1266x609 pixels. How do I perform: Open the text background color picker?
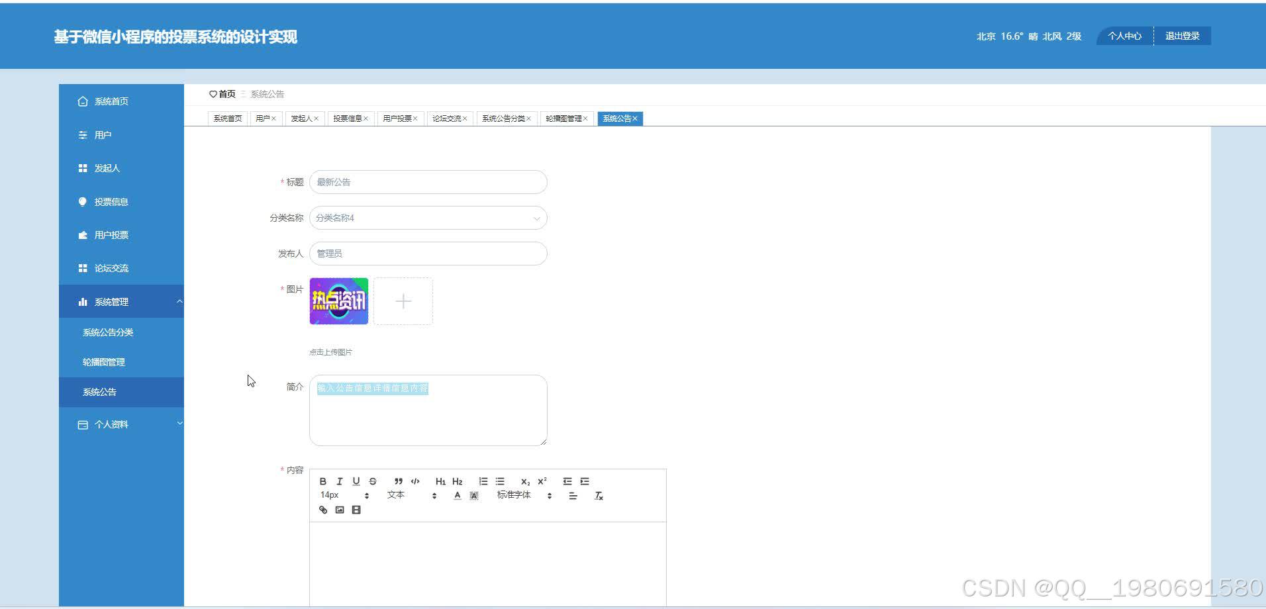(474, 496)
